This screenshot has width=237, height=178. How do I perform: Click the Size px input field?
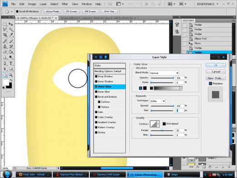pyautogui.click(x=180, y=110)
